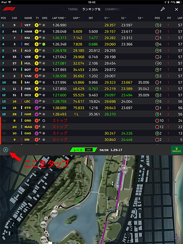Tap LEC's purple ultrasoft tyre icon

click(x=37, y=102)
